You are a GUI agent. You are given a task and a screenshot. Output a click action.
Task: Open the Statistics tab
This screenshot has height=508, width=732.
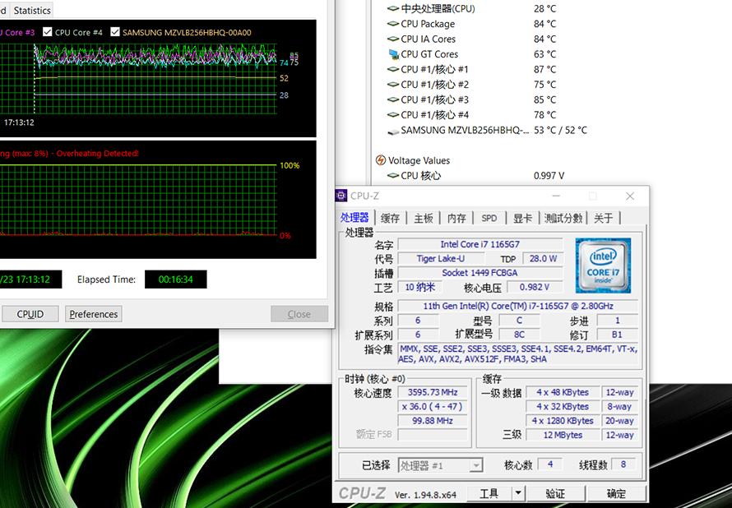coord(32,10)
